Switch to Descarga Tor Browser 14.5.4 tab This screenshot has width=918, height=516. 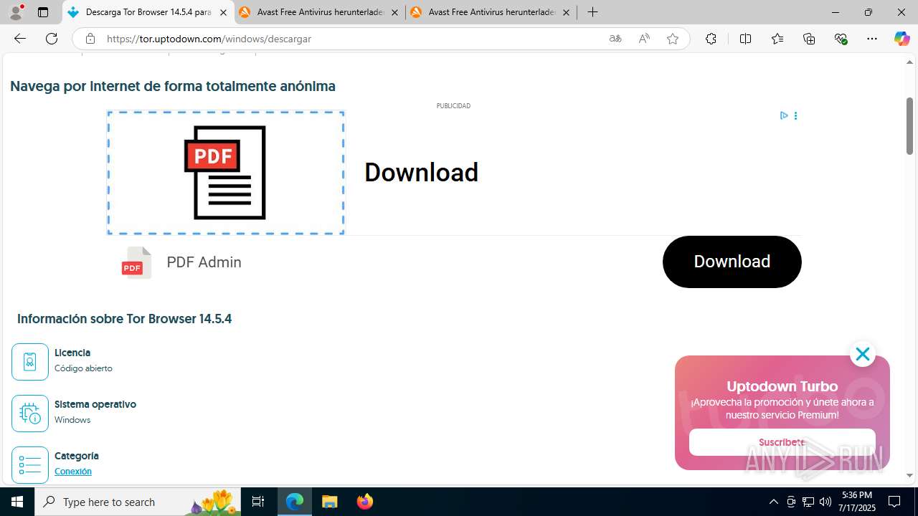[148, 12]
